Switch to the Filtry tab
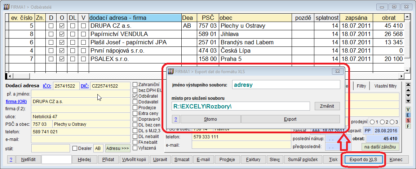416x169 pixels. (361, 86)
